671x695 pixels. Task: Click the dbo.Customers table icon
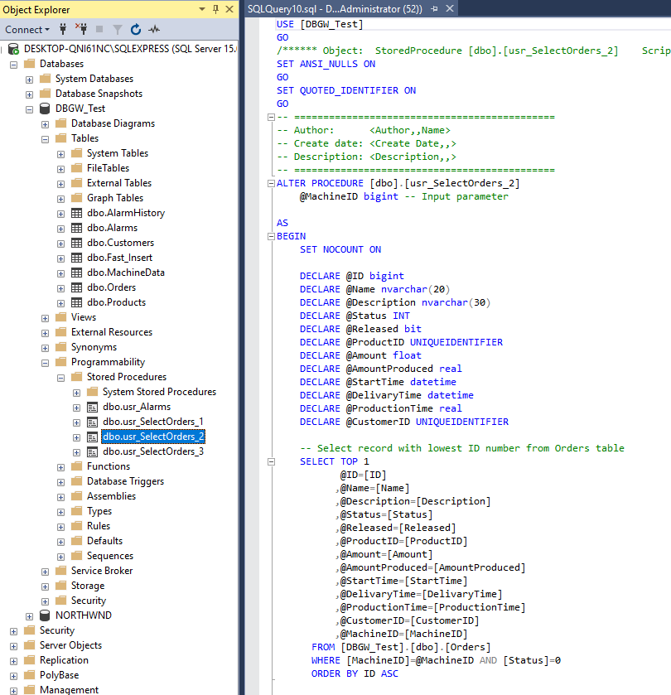[x=76, y=243]
